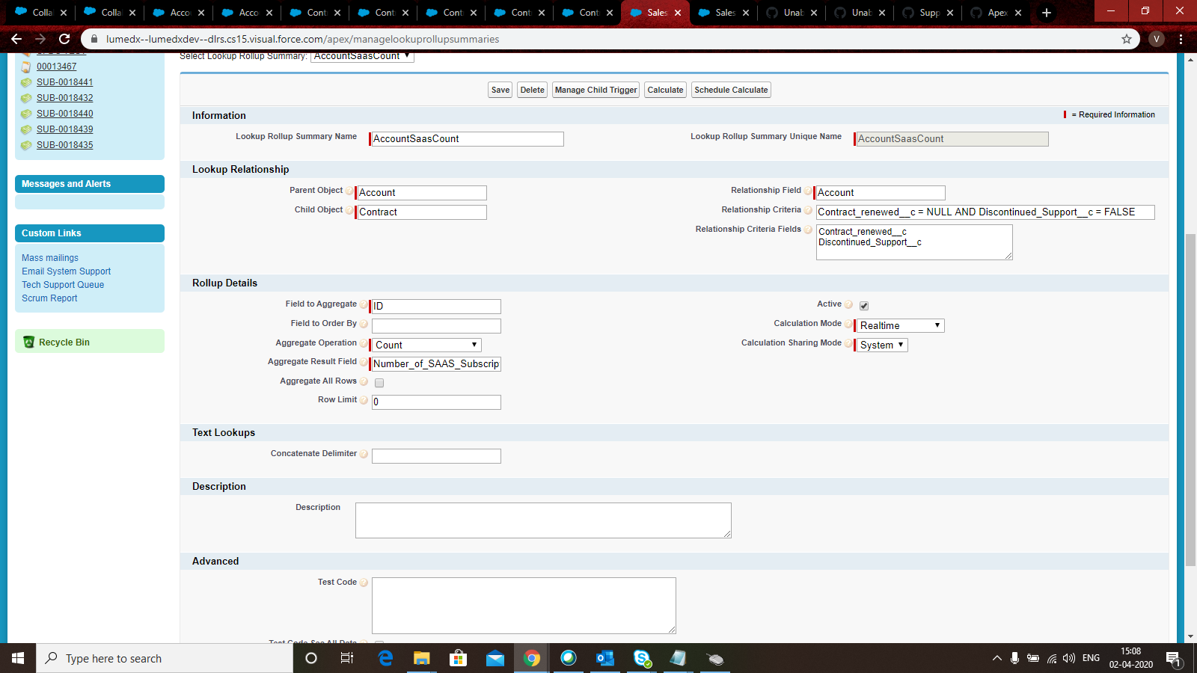Image resolution: width=1197 pixels, height=673 pixels.
Task: Click the bookmark star in the address bar
Action: [1127, 39]
